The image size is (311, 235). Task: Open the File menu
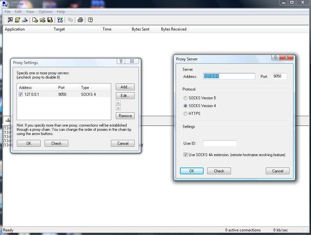coord(7,11)
